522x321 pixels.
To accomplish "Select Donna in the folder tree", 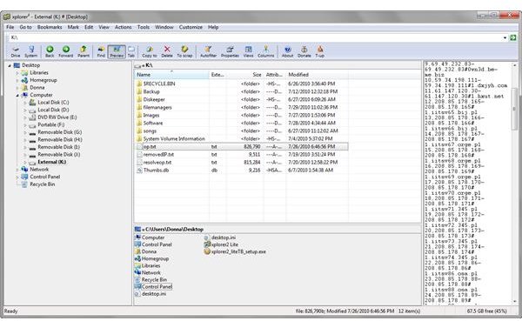I will (x=37, y=88).
